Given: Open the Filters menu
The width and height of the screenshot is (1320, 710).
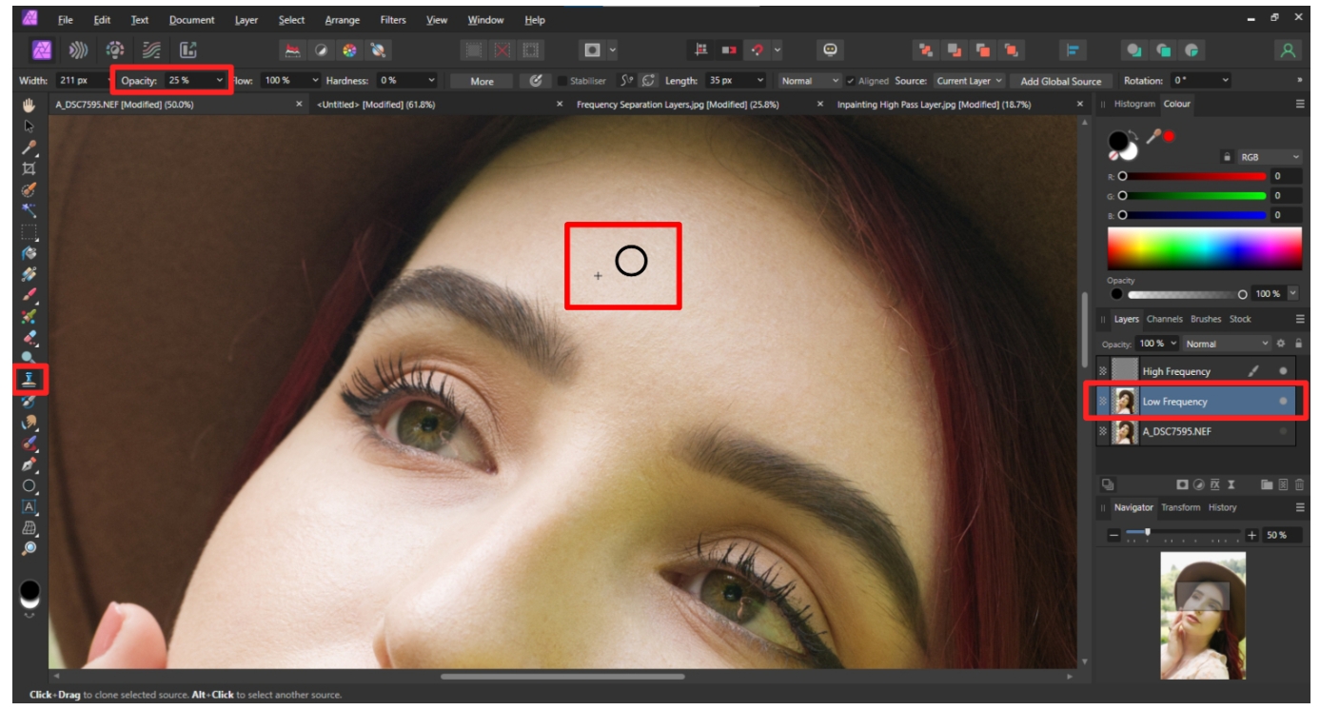Looking at the screenshot, I should 392,20.
